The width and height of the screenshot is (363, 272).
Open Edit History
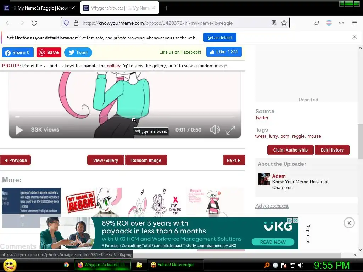[x=332, y=150]
